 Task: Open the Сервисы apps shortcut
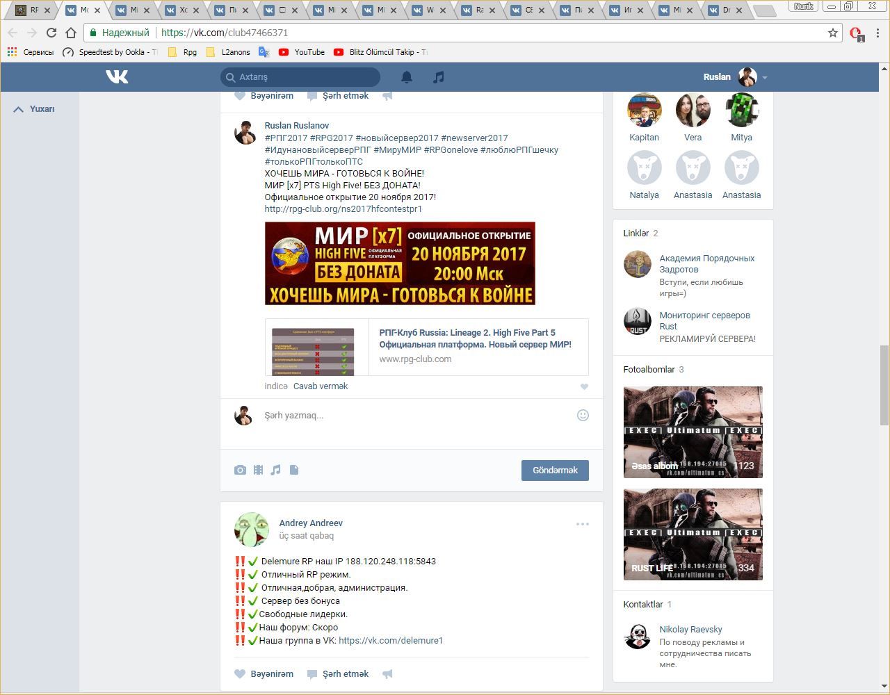(x=31, y=52)
